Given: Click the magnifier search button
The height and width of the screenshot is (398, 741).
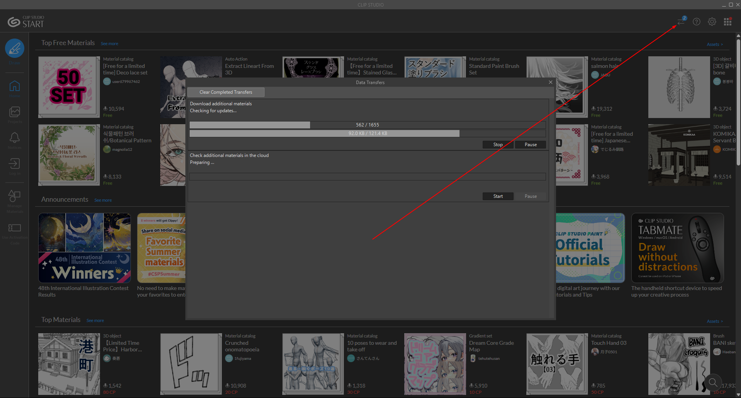Looking at the screenshot, I should pos(713,383).
